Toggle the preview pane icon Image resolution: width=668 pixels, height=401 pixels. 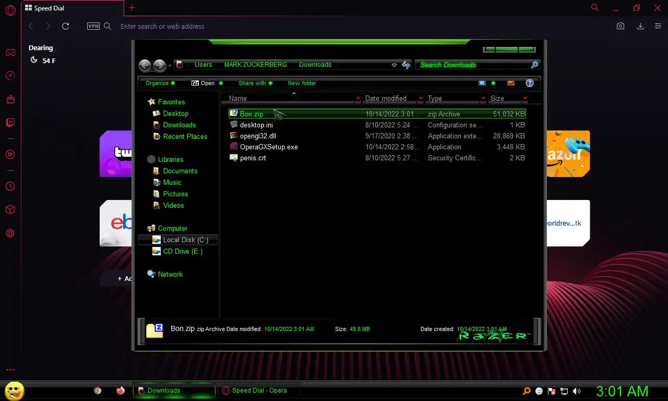click(511, 83)
